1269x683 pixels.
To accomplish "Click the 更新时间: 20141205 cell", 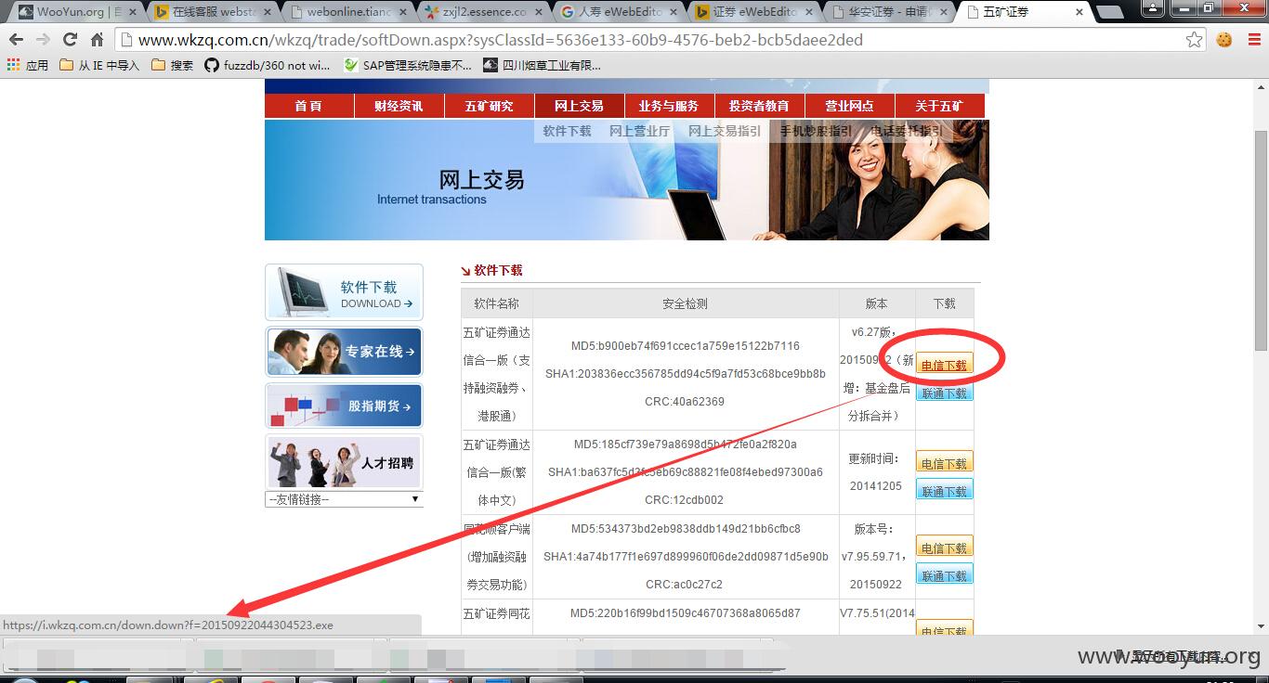I will (875, 472).
